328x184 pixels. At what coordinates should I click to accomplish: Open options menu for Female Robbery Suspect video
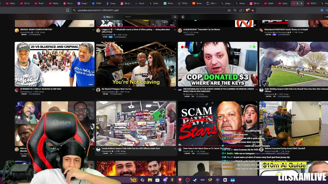tap(175, 148)
